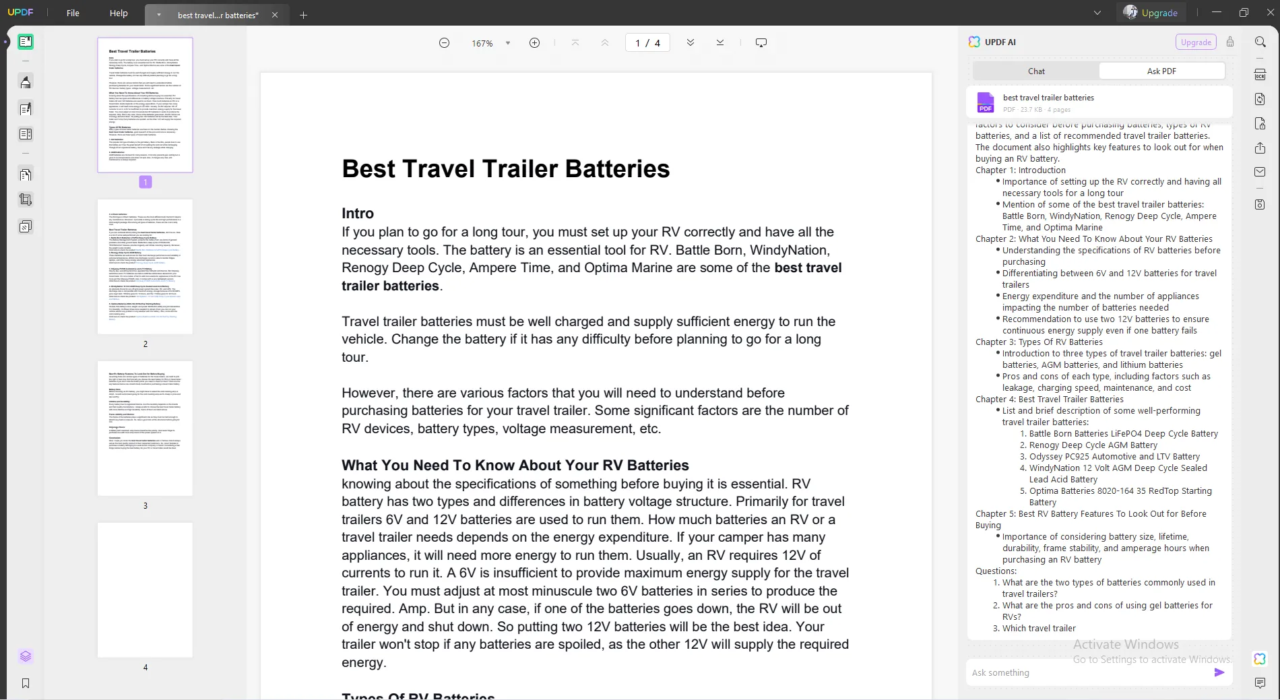This screenshot has width=1280, height=700.
Task: Open the Share file icon
Action: click(x=1260, y=148)
